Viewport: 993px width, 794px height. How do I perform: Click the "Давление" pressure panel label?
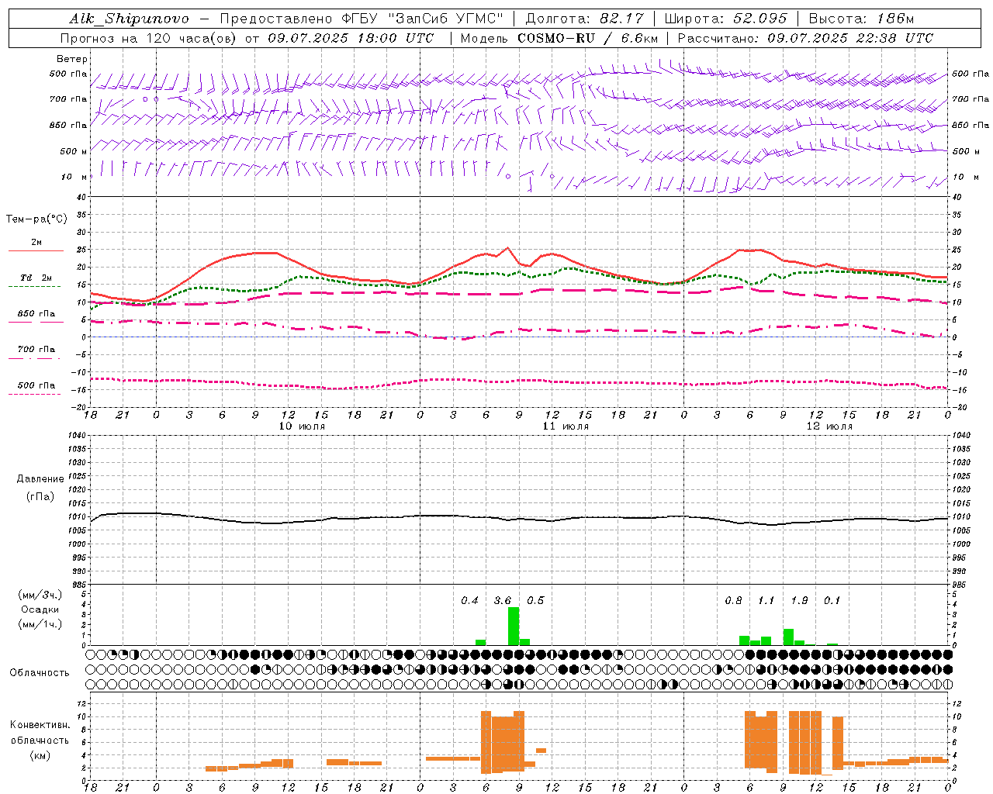pos(40,478)
